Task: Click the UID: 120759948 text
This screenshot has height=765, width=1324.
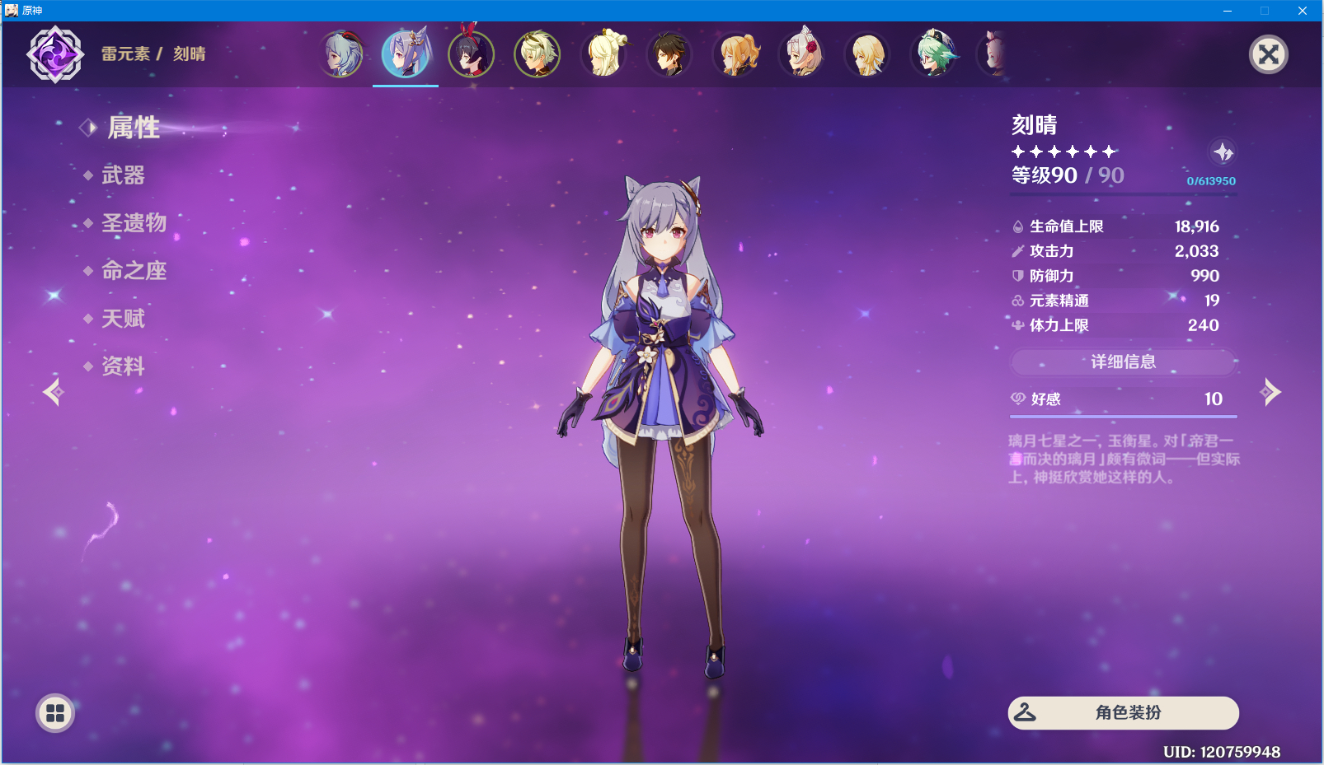Action: (x=1222, y=752)
